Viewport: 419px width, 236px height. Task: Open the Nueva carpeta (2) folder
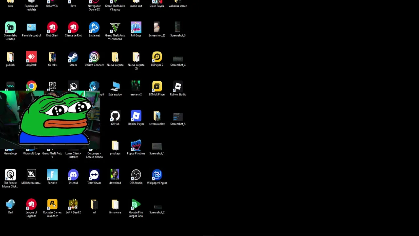click(136, 57)
